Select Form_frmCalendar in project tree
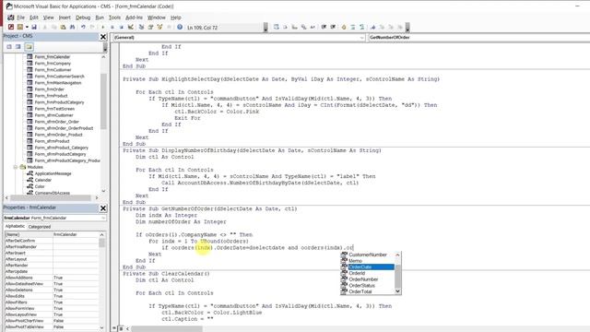Image resolution: width=590 pixels, height=332 pixels. (x=53, y=57)
